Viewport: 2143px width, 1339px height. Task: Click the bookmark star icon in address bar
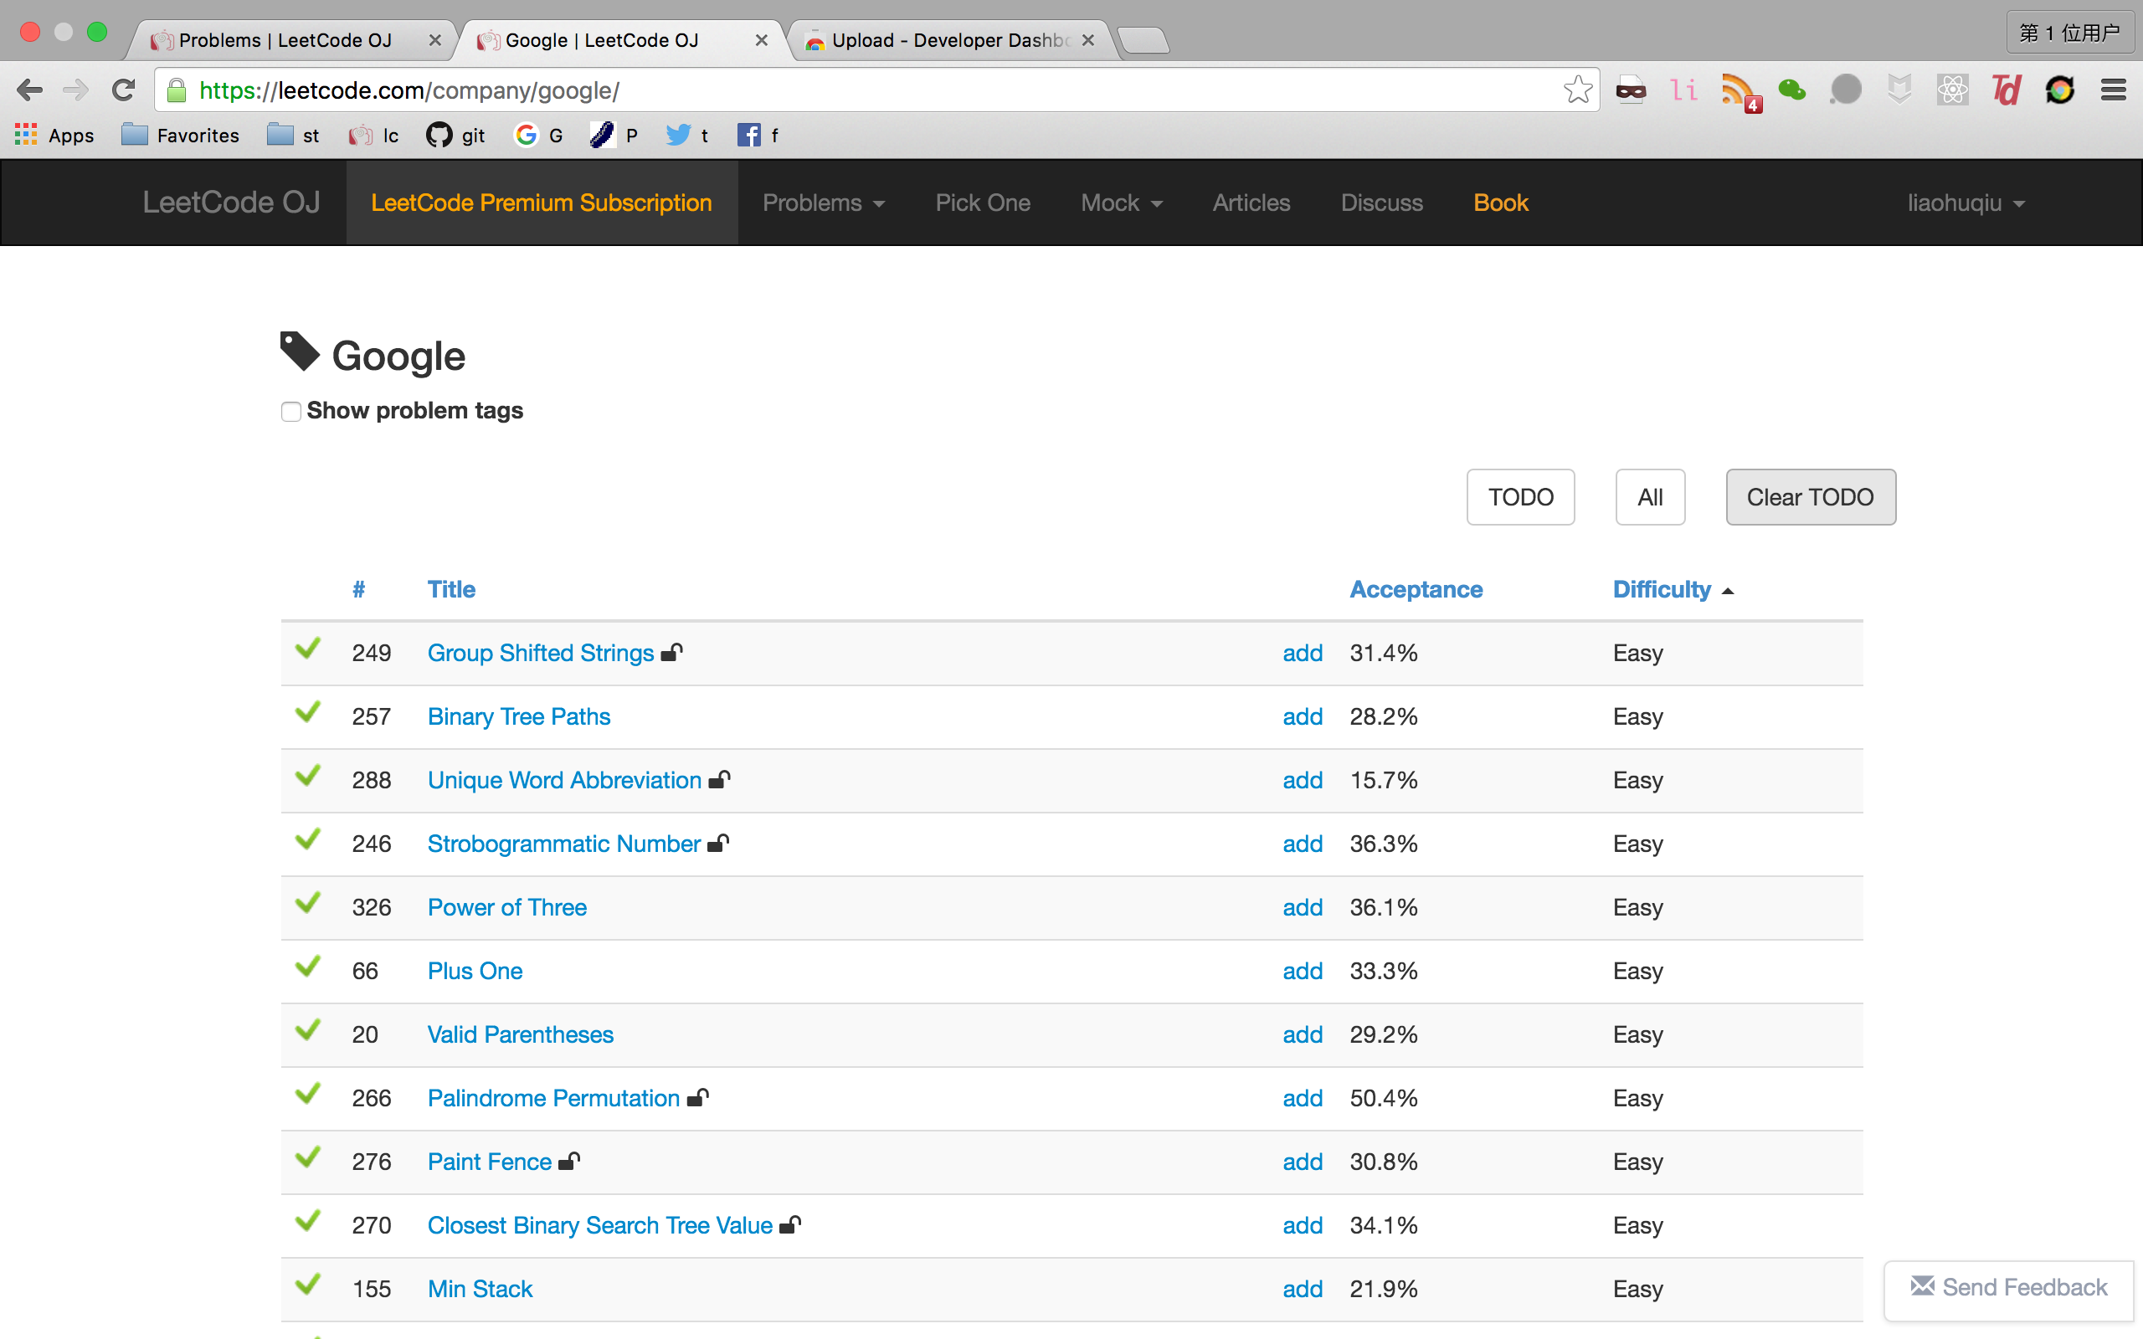pos(1577,90)
